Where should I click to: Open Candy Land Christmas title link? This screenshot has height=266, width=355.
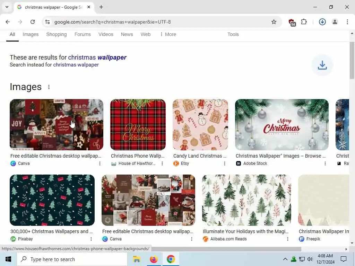click(x=200, y=156)
